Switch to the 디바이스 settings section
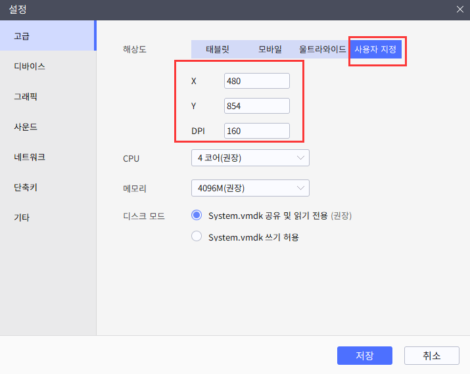This screenshot has height=374, width=470. click(x=48, y=66)
